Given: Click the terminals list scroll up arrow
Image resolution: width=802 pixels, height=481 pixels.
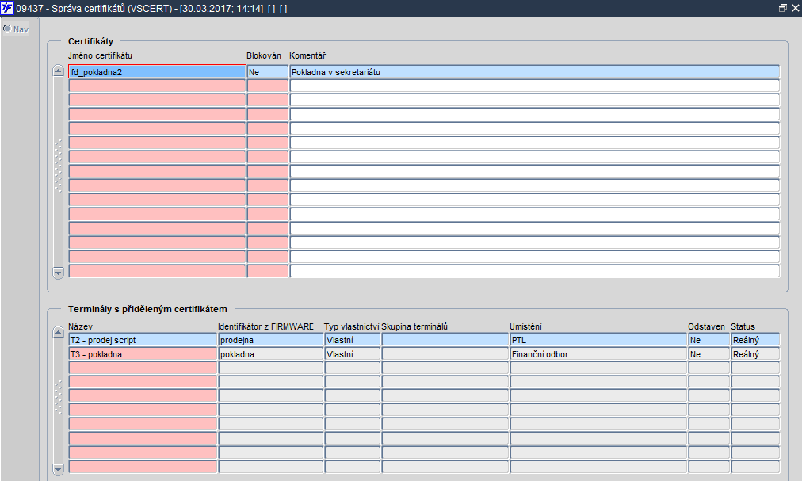Looking at the screenshot, I should (x=59, y=332).
